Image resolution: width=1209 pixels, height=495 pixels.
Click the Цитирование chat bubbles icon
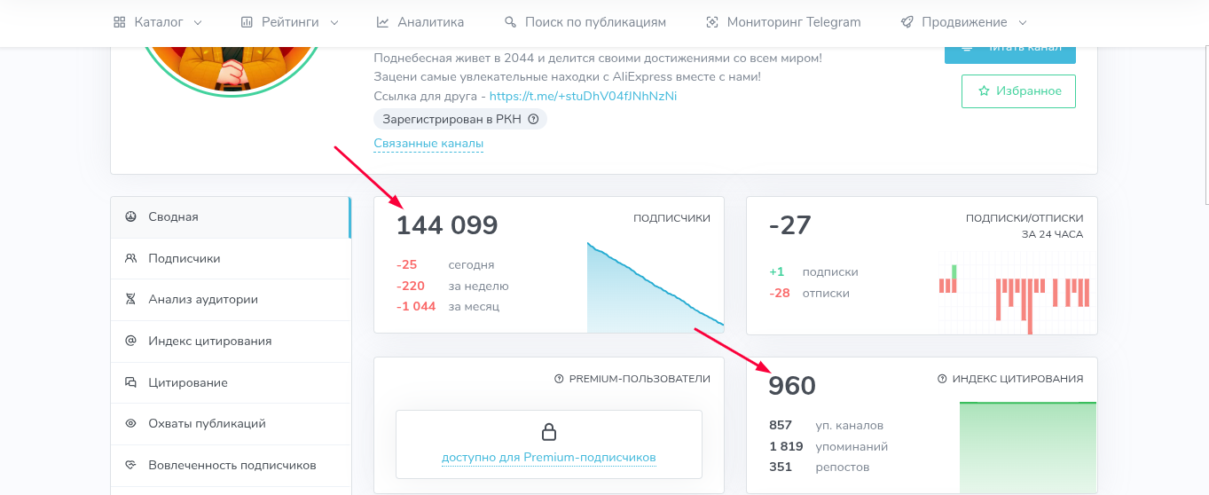130,382
